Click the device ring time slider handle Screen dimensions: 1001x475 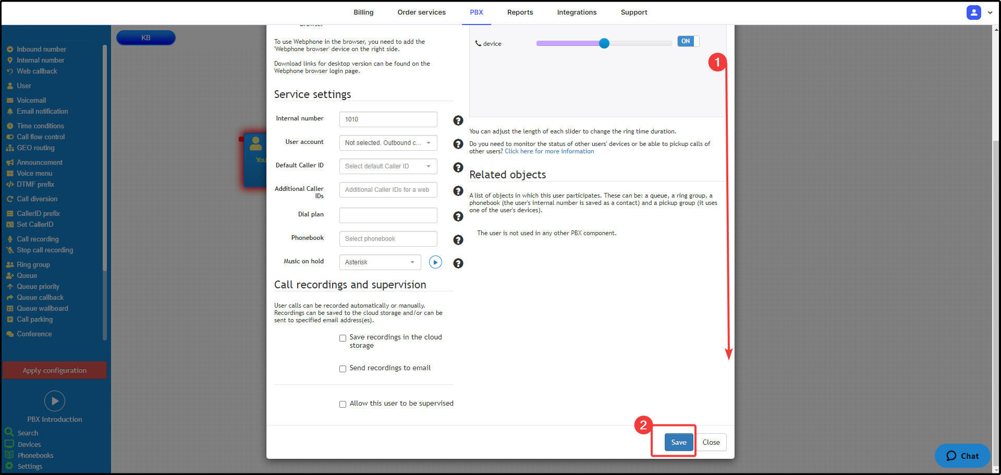tap(604, 43)
